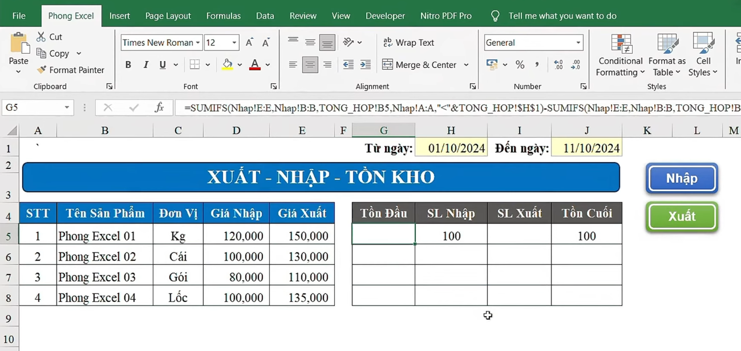
Task: Switch to the Formulas ribbon tab
Action: pos(223,15)
